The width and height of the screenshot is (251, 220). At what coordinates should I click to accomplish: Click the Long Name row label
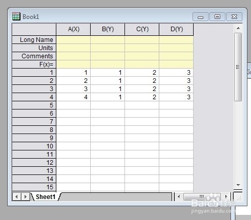coord(34,40)
